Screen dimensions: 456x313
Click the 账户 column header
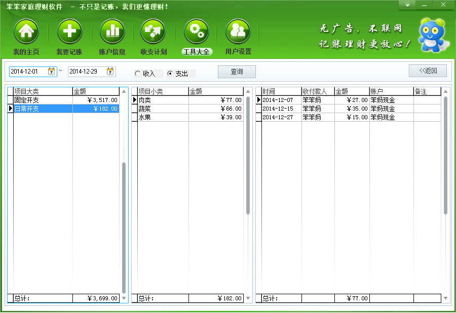pos(392,91)
